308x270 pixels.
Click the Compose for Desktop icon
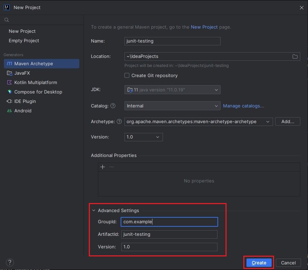click(9, 92)
